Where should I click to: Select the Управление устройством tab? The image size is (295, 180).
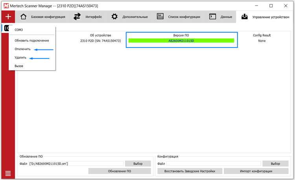coord(265,17)
